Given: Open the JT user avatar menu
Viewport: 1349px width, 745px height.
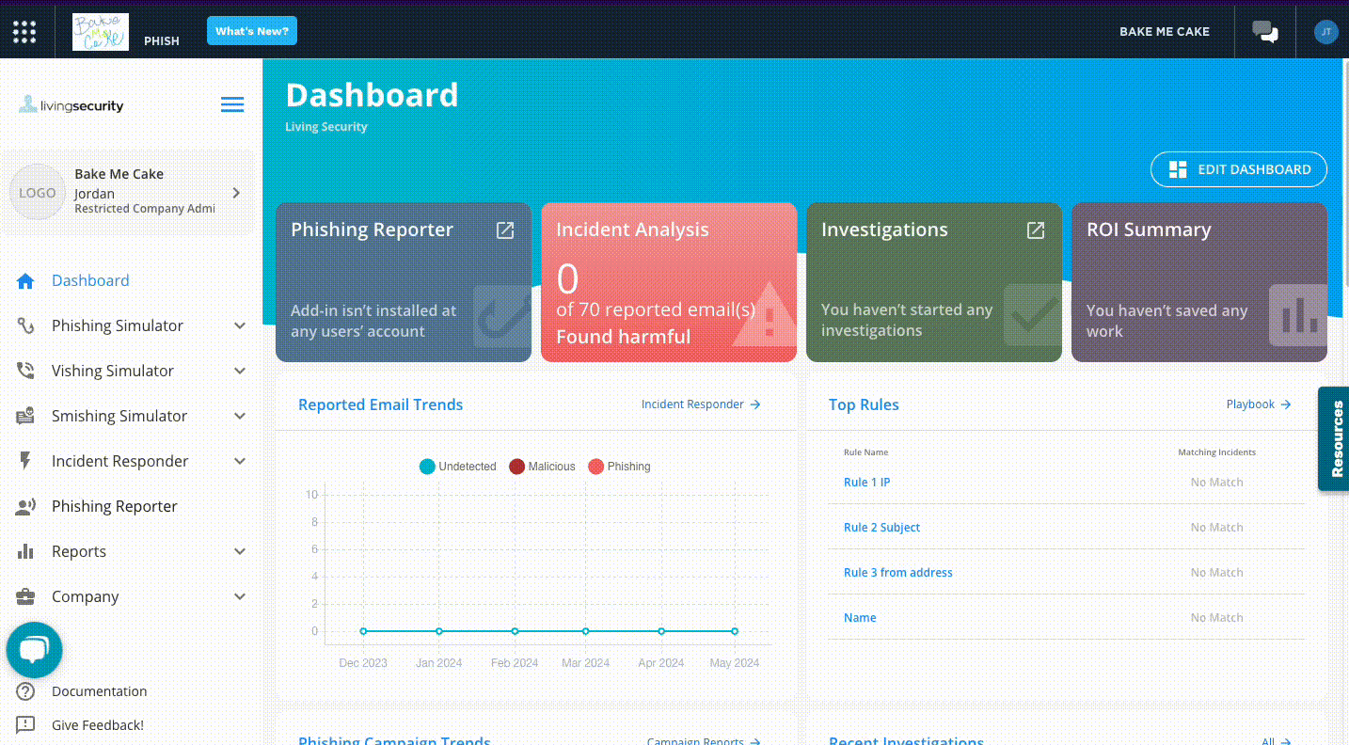Looking at the screenshot, I should pyautogui.click(x=1325, y=32).
